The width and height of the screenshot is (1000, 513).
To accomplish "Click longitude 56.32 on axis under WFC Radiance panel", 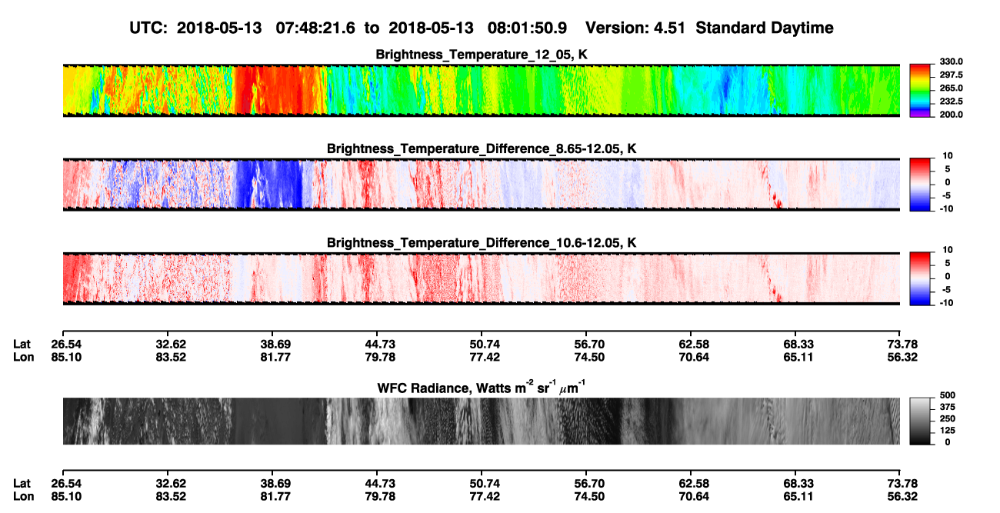I will point(901,496).
